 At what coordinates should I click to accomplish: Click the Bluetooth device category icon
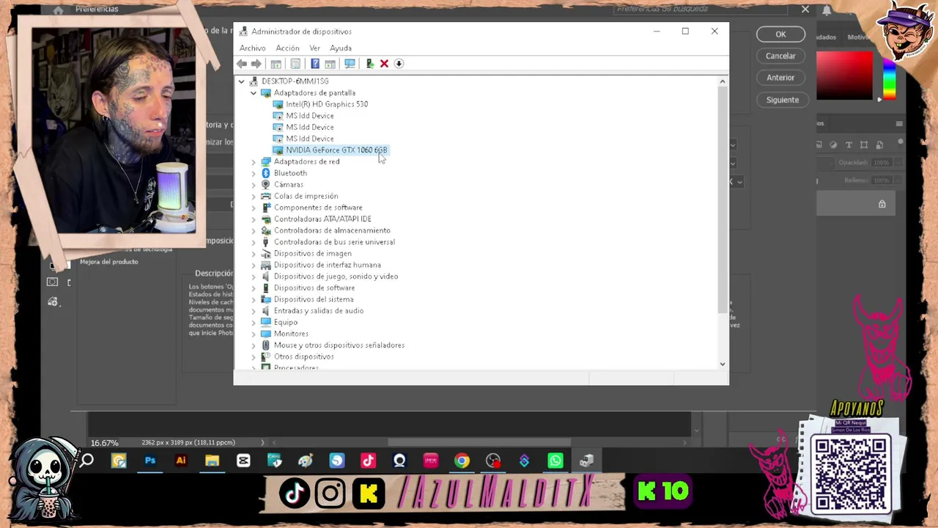click(266, 173)
